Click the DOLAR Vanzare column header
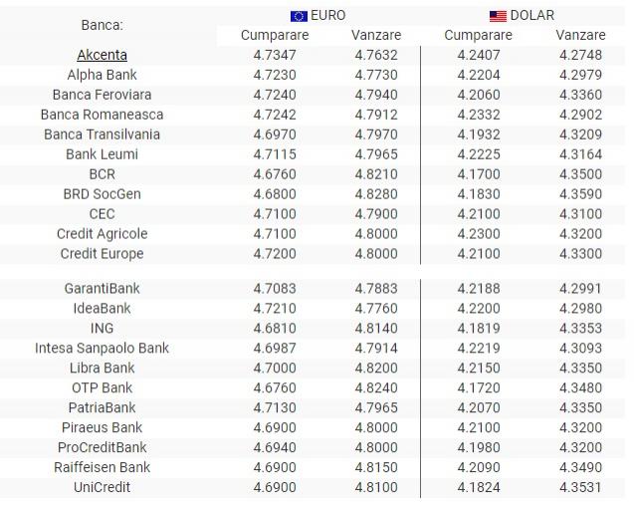The width and height of the screenshot is (634, 508). pos(581,35)
